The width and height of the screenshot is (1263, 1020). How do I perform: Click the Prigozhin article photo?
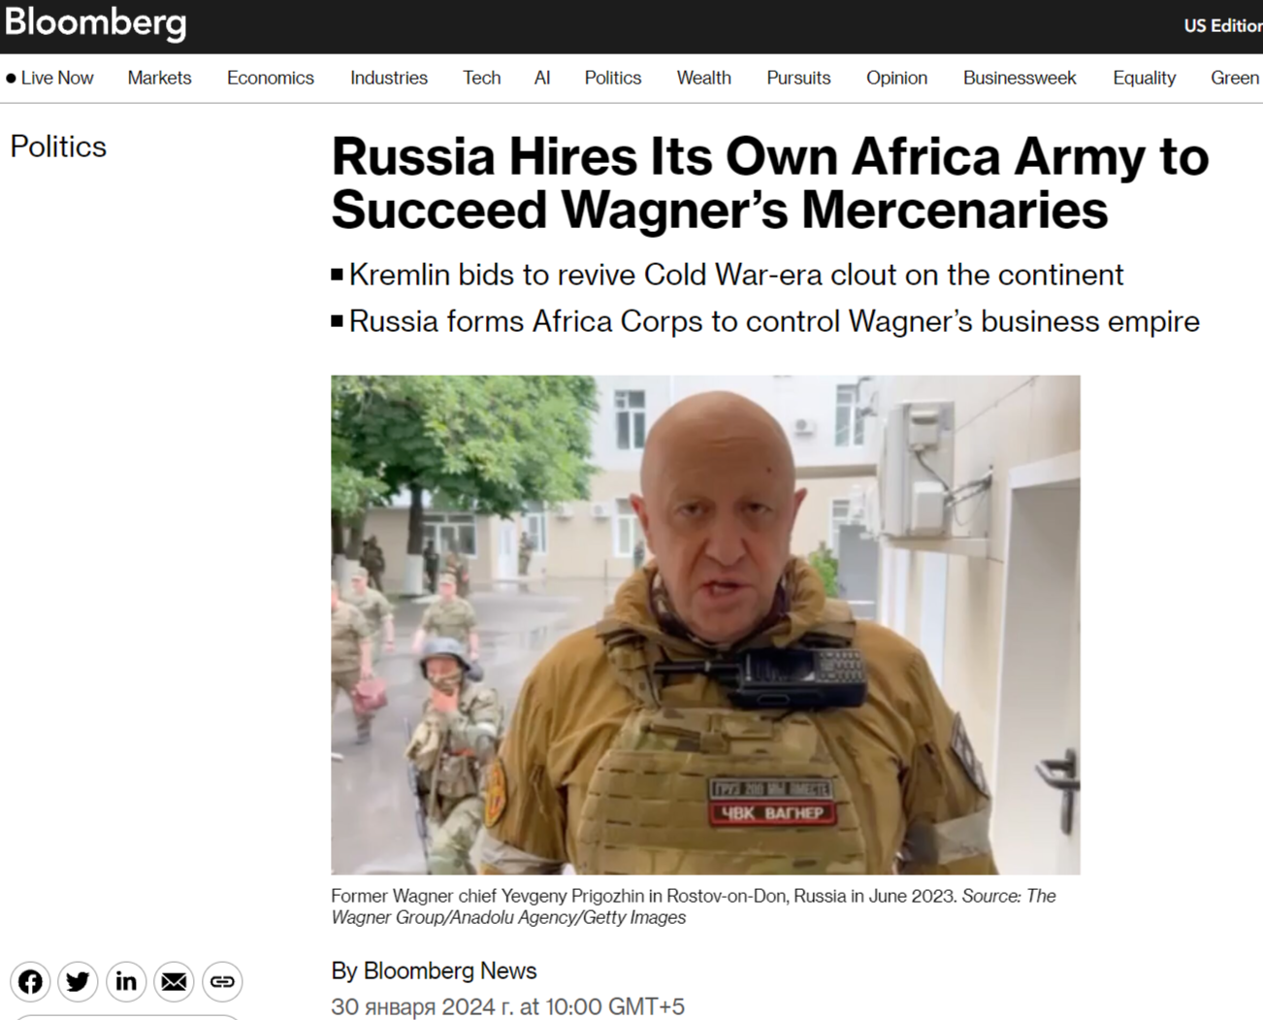coord(705,625)
